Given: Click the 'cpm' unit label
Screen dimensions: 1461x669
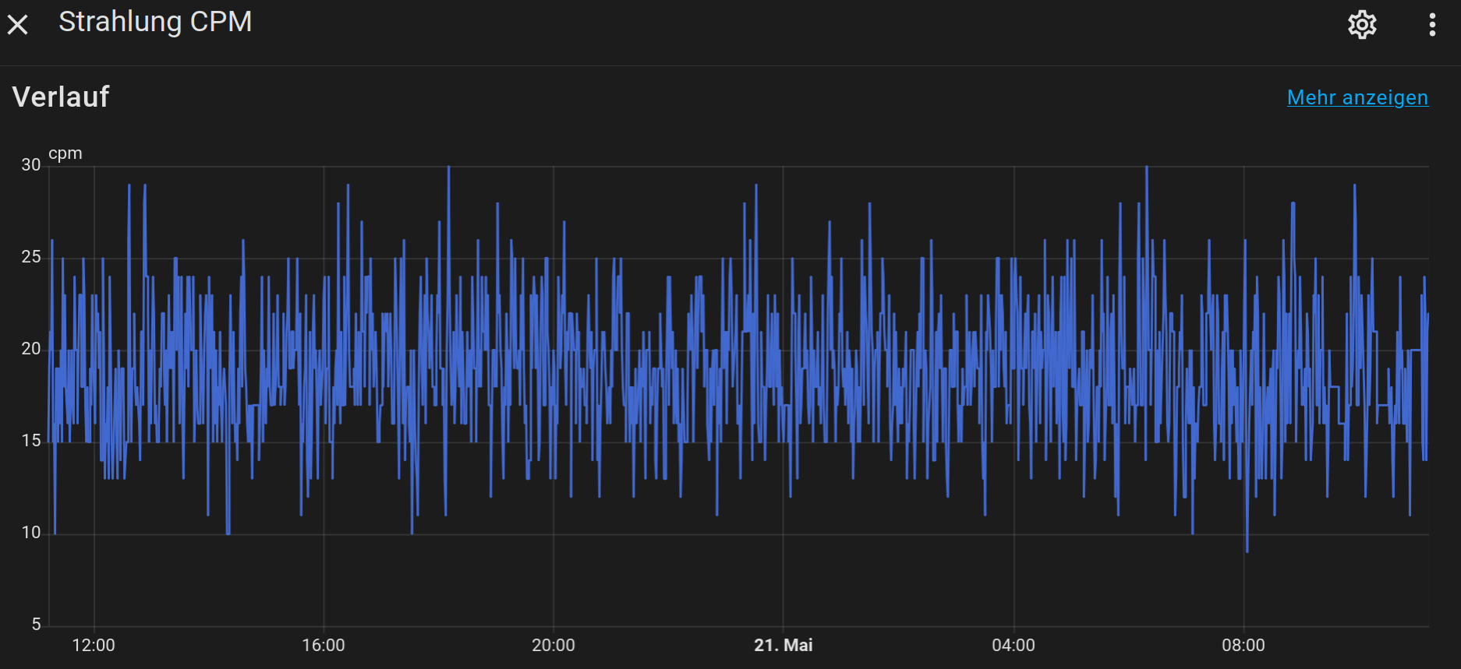Looking at the screenshot, I should coord(65,153).
